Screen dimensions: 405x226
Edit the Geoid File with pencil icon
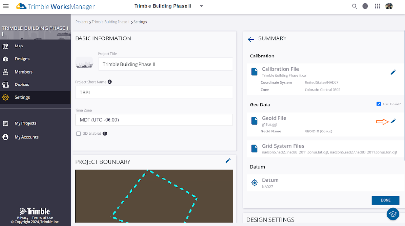click(393, 121)
